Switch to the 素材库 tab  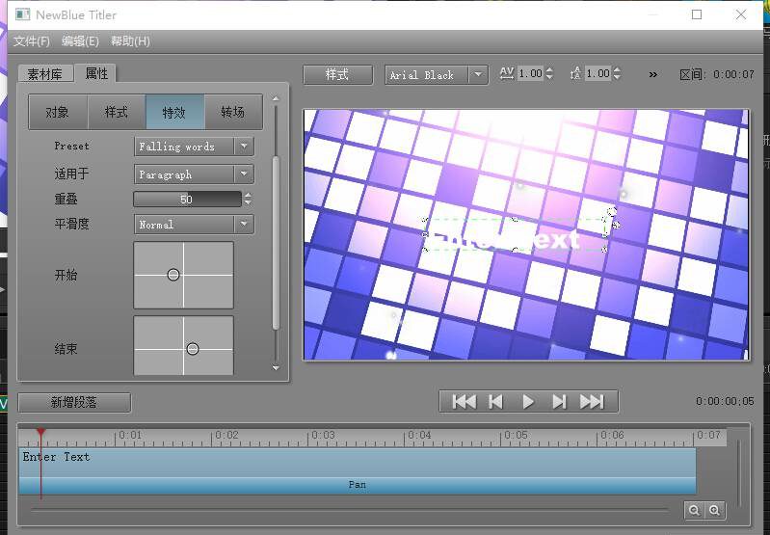coord(45,74)
